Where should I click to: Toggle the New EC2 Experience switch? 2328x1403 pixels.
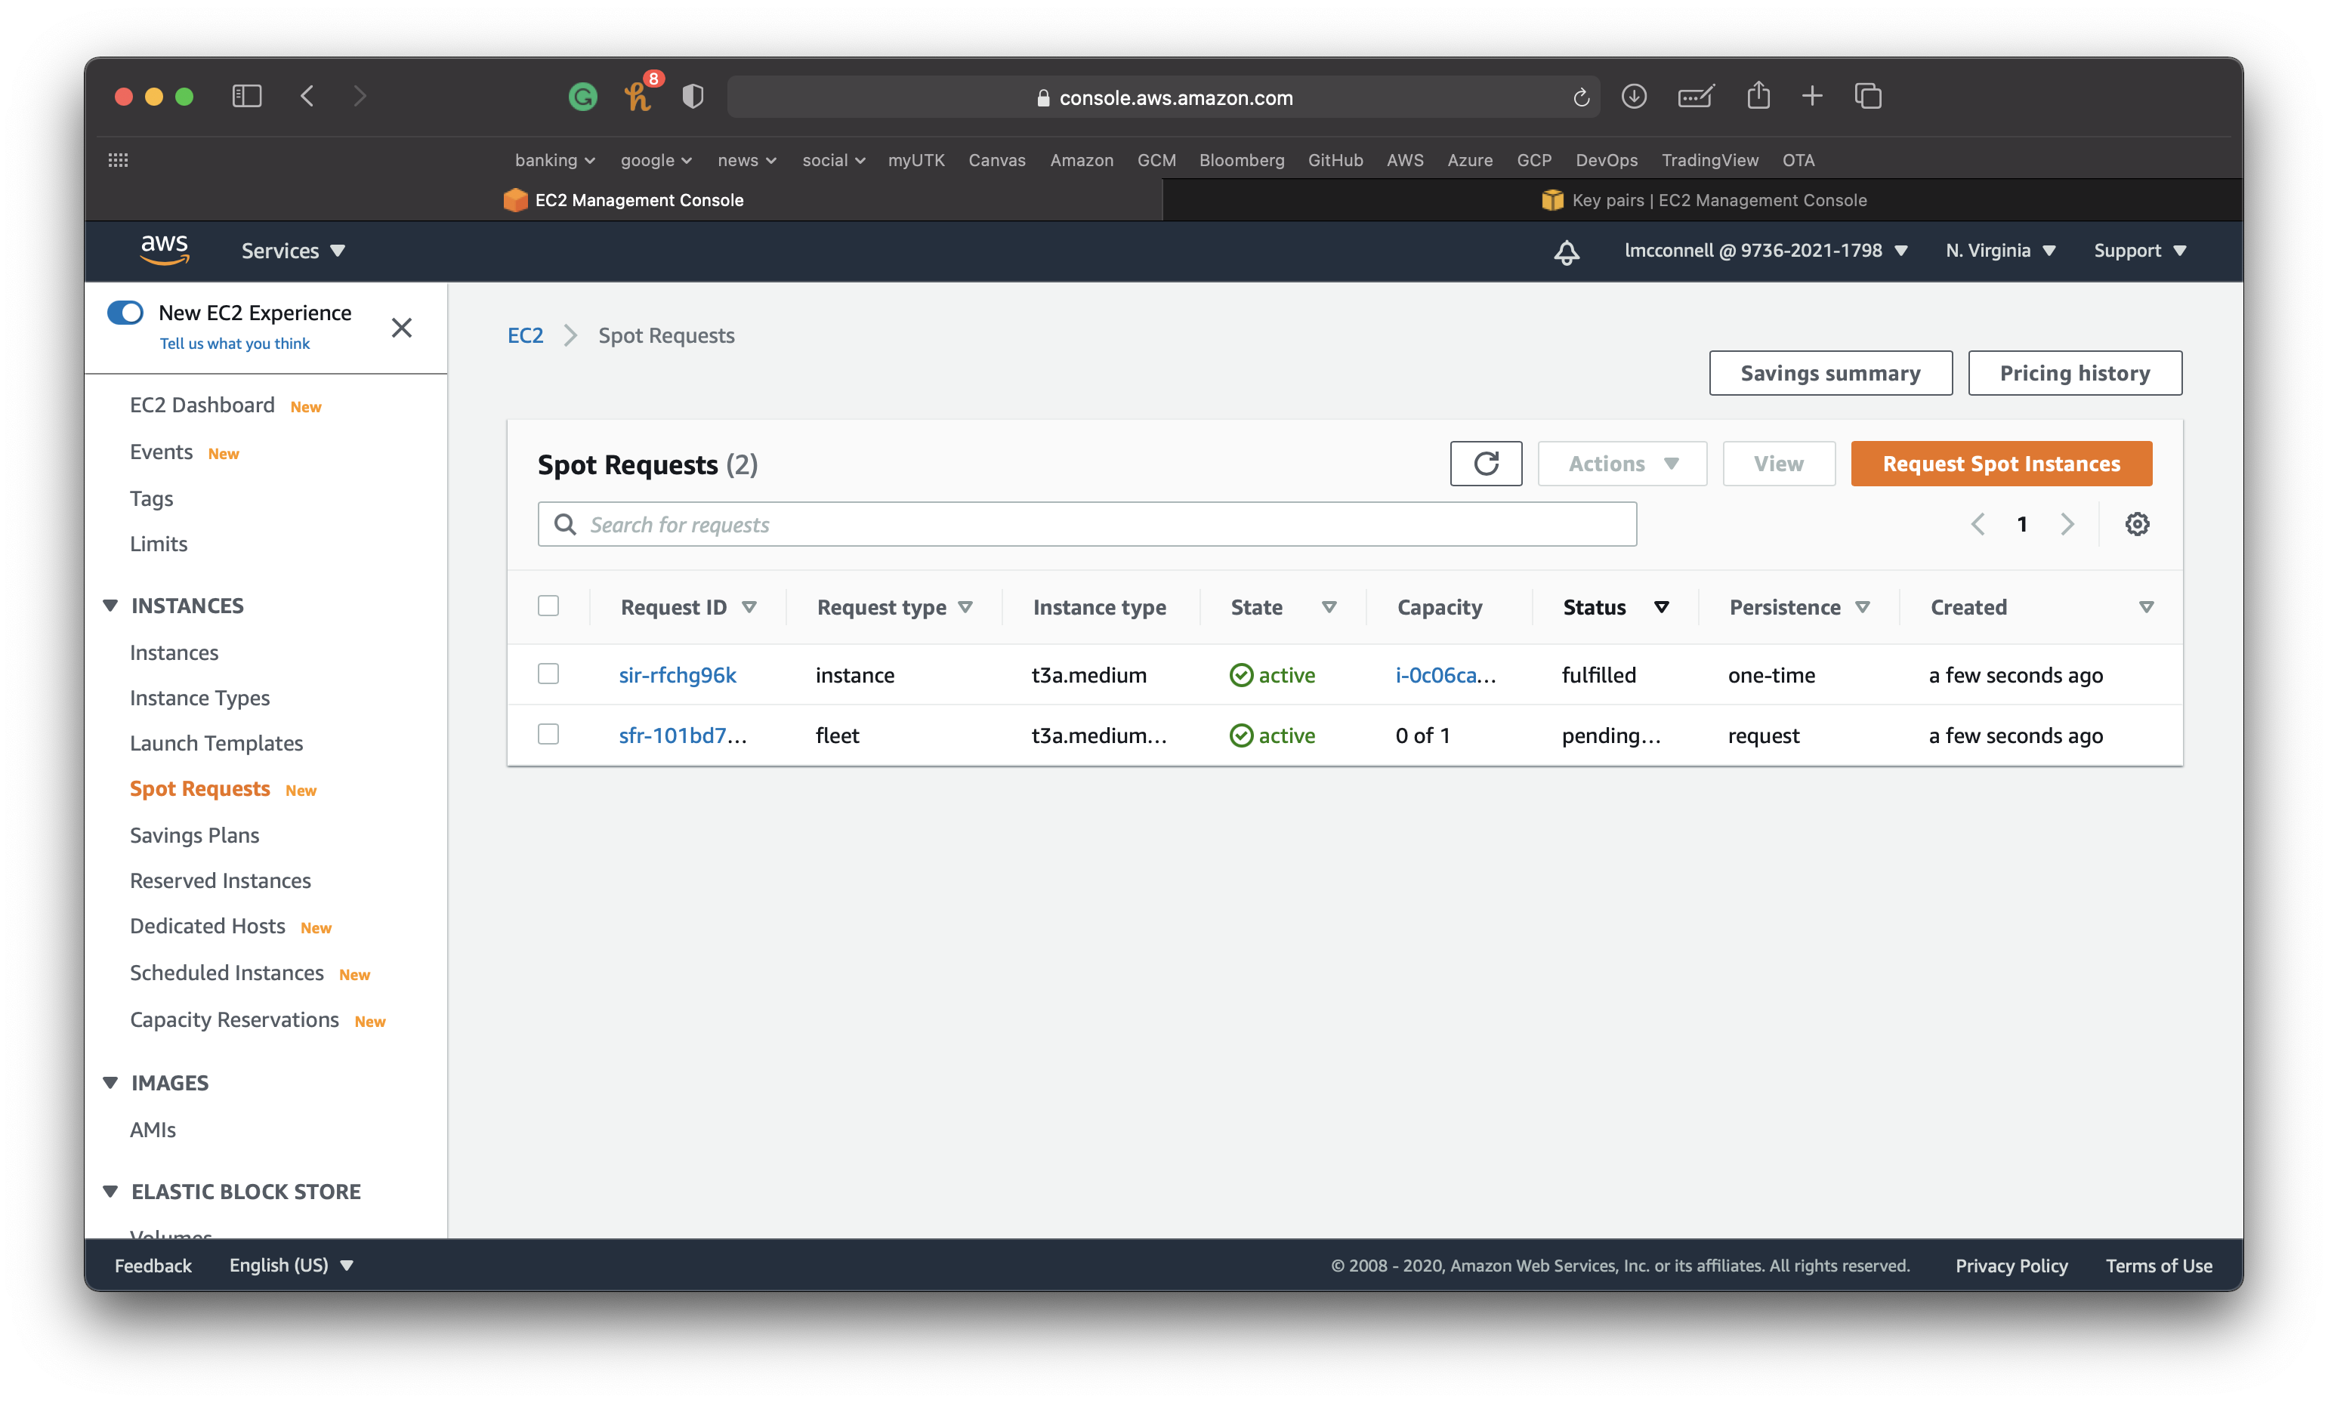coord(125,313)
